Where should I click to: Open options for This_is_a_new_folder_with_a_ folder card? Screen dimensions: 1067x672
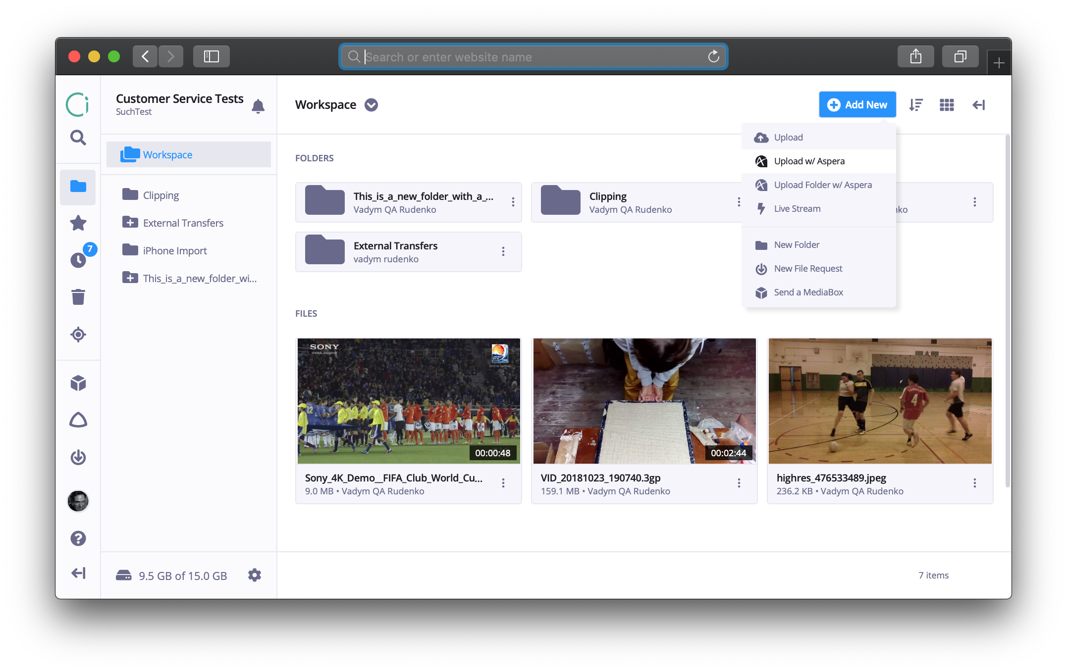(x=513, y=202)
